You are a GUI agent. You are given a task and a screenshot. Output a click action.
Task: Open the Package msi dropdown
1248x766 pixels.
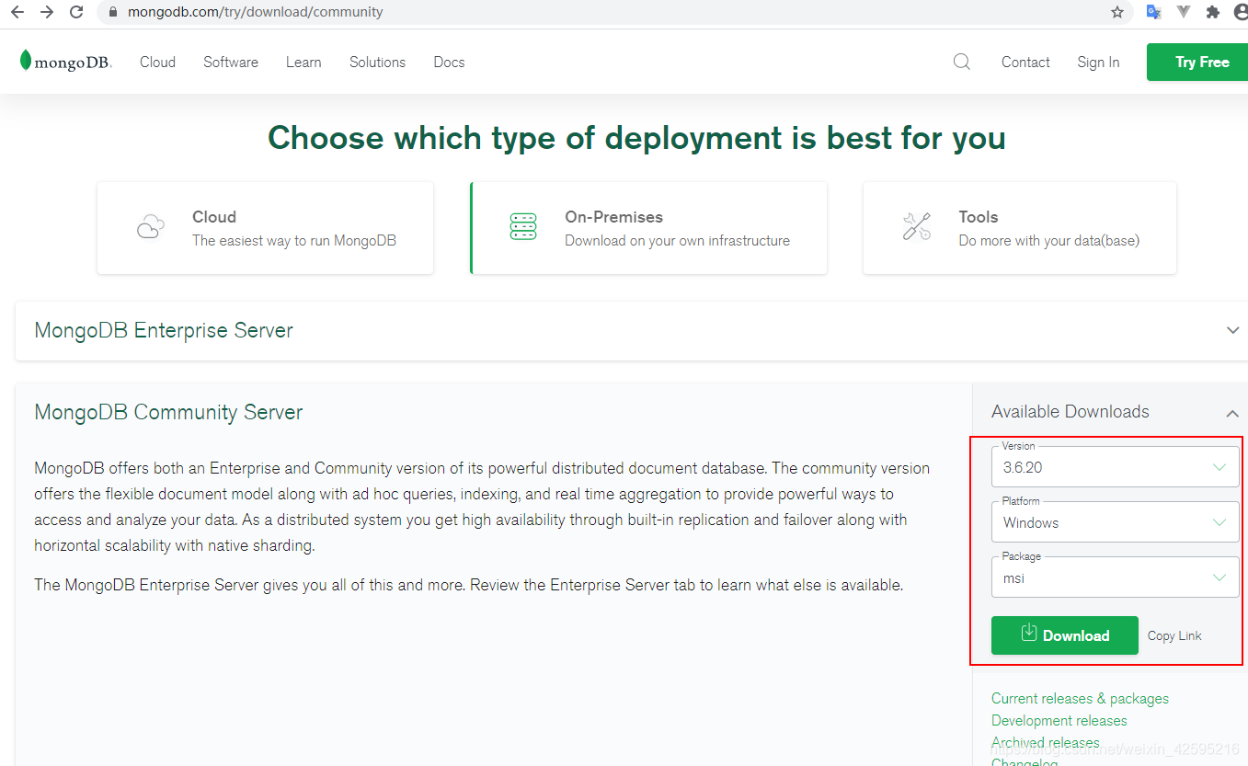[1115, 577]
